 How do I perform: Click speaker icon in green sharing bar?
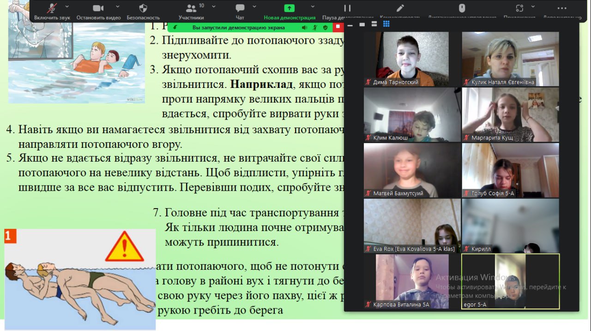click(304, 28)
